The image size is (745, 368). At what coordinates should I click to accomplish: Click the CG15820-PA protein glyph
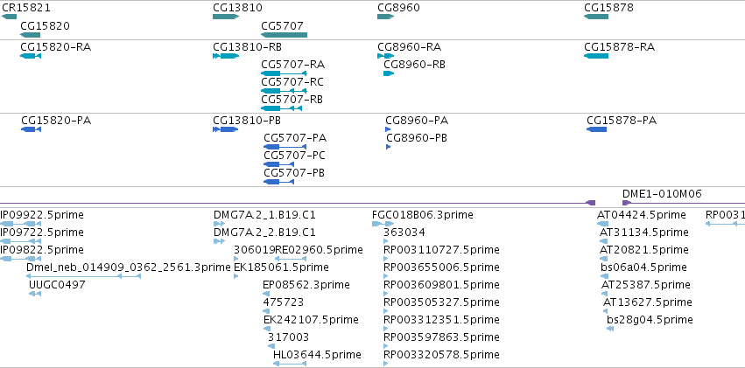[32, 129]
